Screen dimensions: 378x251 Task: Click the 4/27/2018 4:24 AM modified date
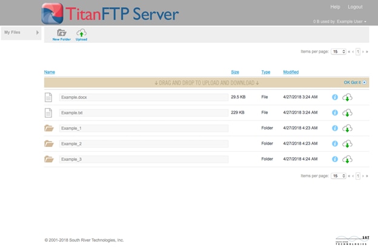coord(300,159)
